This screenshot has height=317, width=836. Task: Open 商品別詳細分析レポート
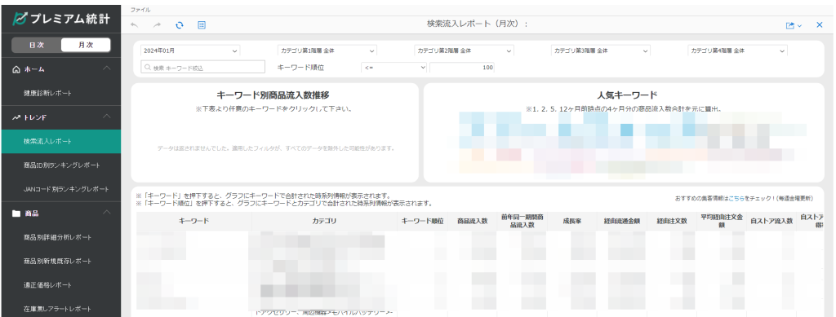pyautogui.click(x=58, y=237)
